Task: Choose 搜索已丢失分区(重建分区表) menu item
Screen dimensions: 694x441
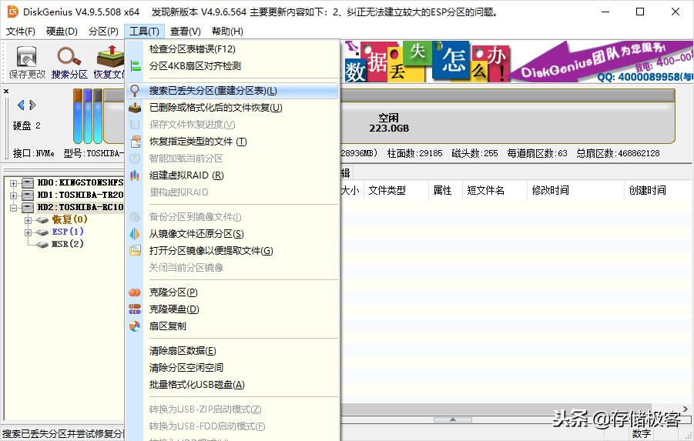Action: [233, 91]
